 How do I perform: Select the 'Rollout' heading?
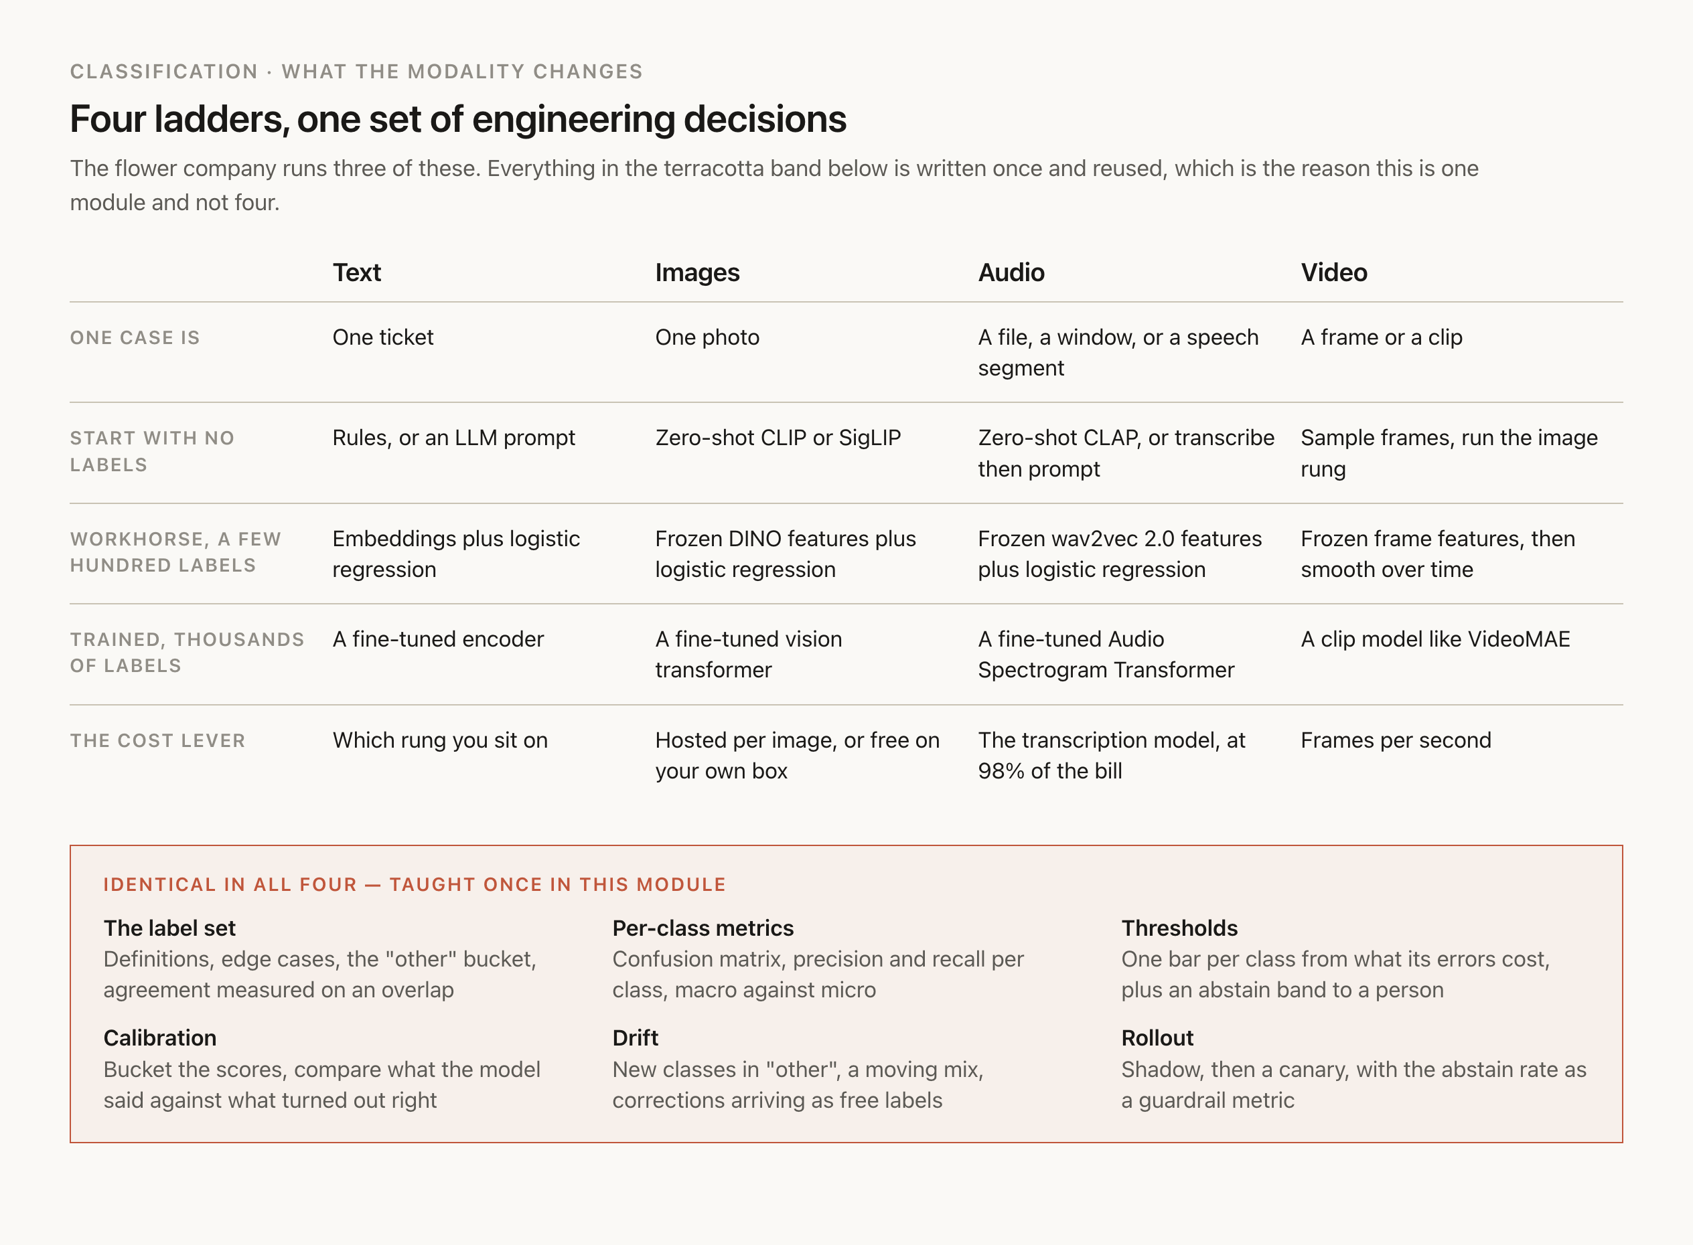tap(1157, 1037)
